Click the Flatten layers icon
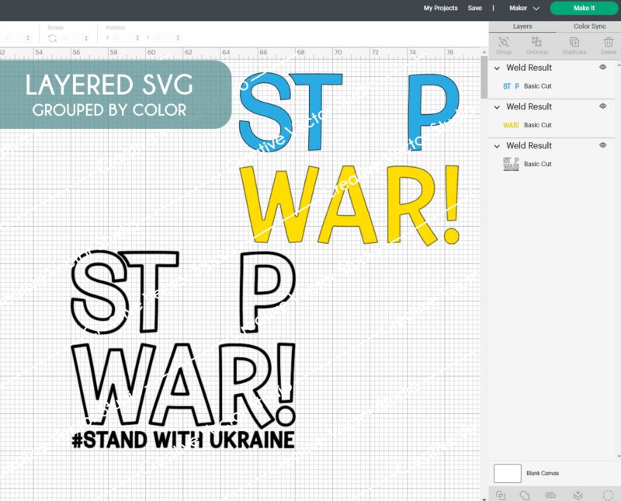The image size is (621, 501). 578,495
